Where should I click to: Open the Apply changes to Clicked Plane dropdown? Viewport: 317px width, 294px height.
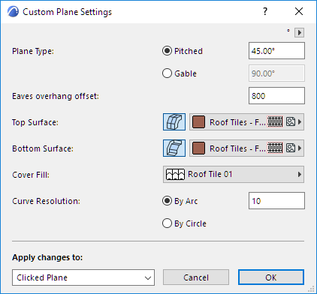83,277
